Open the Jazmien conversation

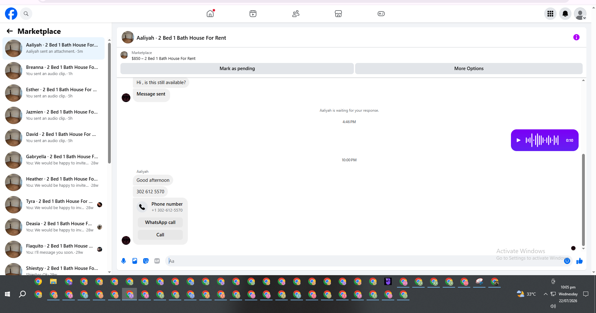click(53, 115)
